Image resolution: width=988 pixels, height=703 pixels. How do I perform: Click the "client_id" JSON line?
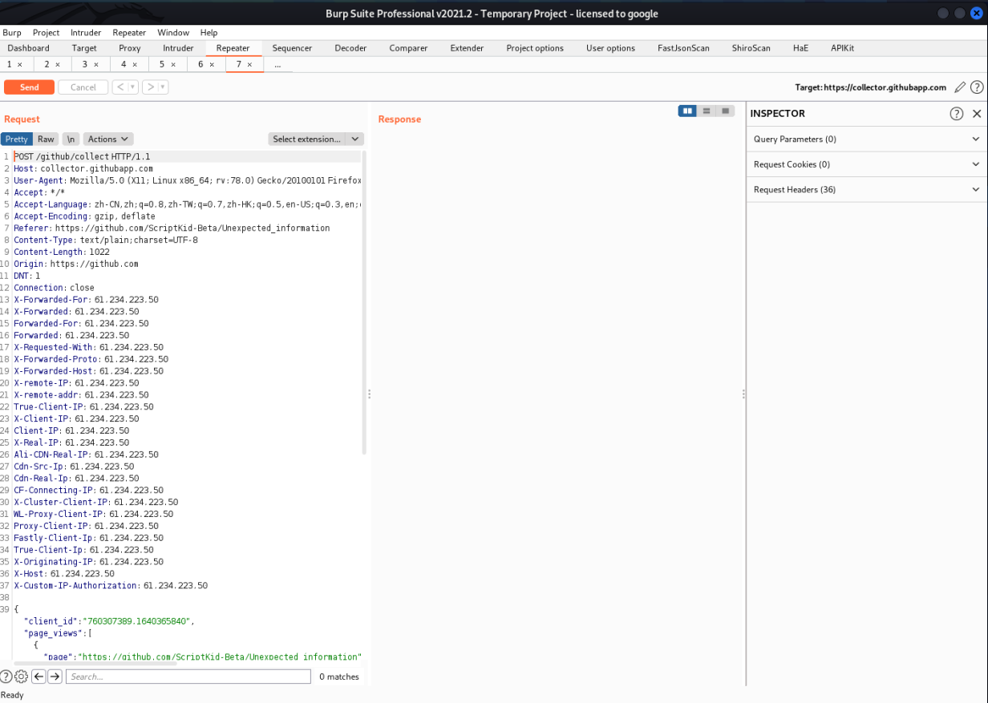(109, 621)
